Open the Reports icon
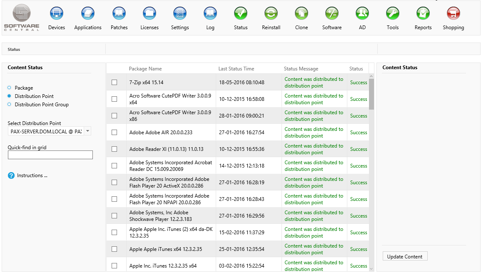The image size is (481, 273). (423, 13)
